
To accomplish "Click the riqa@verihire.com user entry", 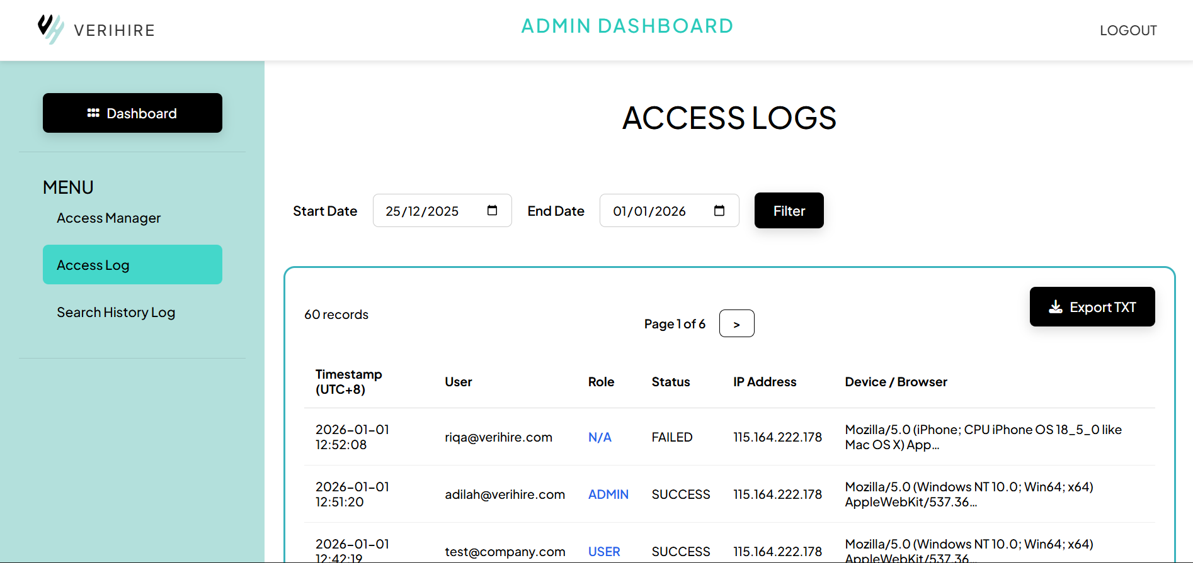I will pos(498,437).
